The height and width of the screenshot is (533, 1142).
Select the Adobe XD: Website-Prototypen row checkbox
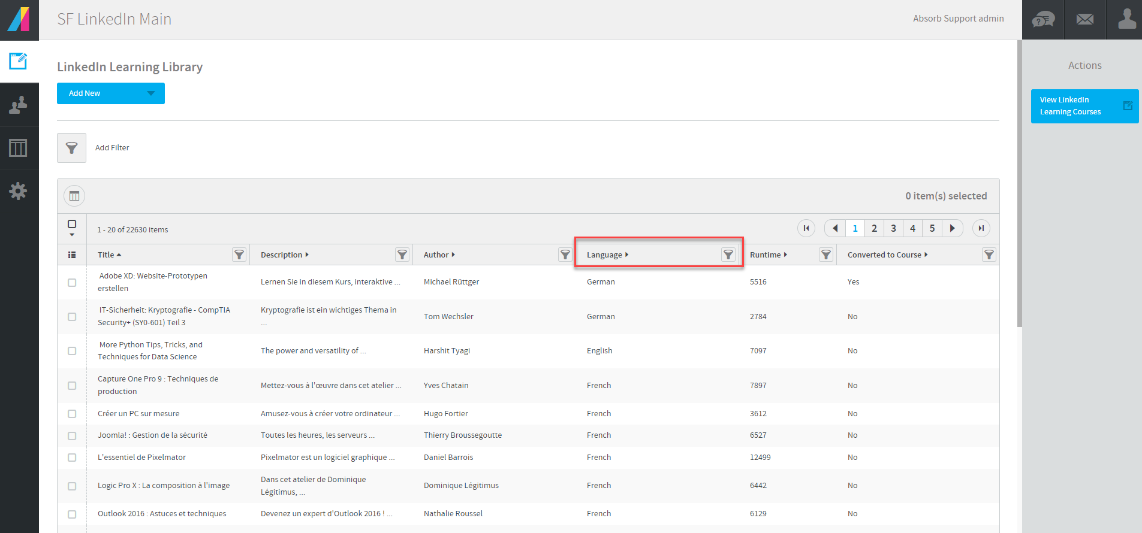tap(72, 282)
